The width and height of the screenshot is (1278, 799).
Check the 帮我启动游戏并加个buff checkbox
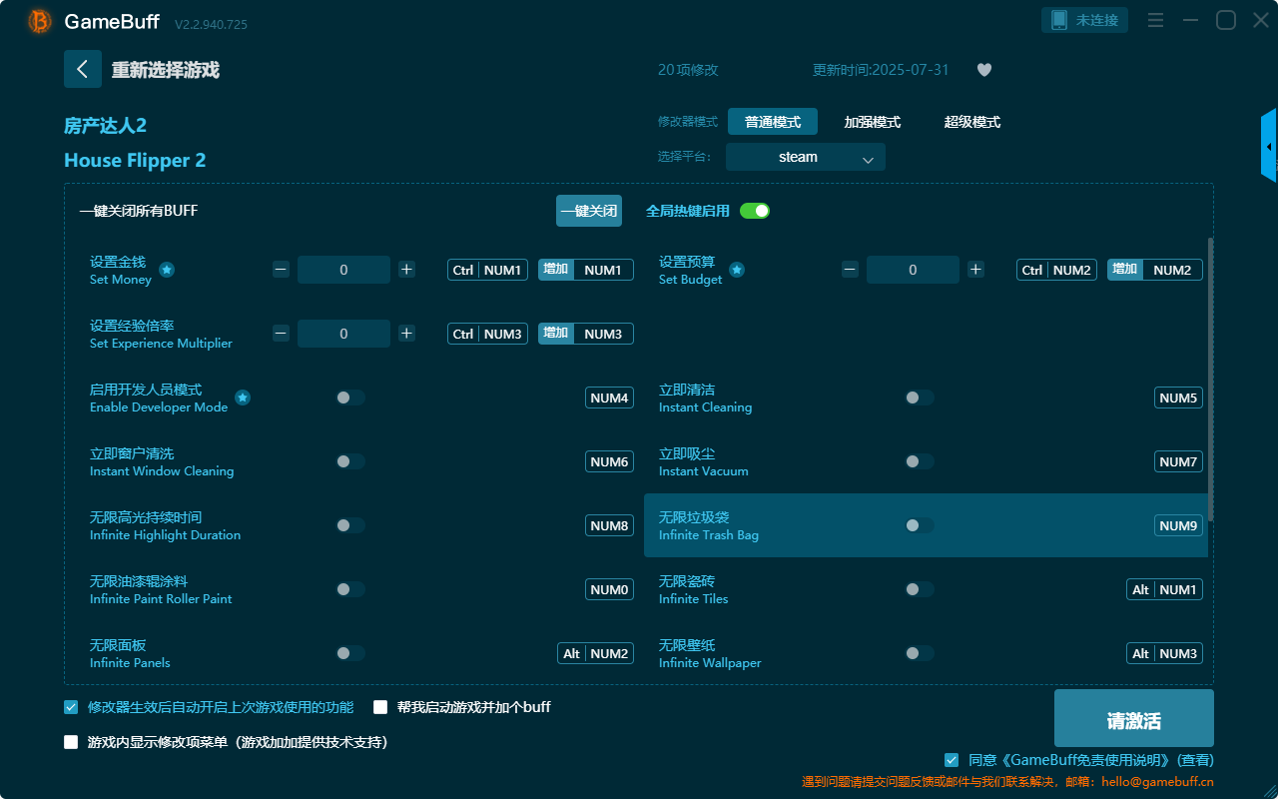click(x=380, y=707)
